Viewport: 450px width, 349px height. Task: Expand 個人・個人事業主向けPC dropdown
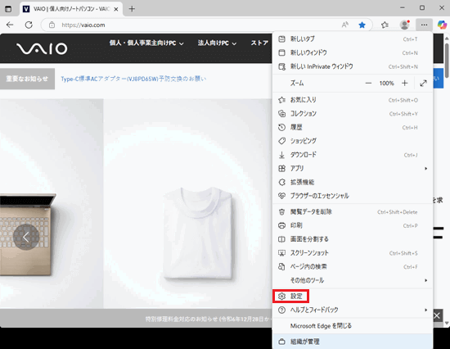click(146, 43)
